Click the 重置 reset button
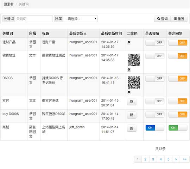Image resolution: width=190 pixels, height=169 pixels. 179,19
